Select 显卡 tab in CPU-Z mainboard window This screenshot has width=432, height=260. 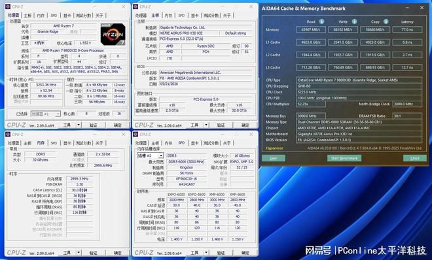(x=195, y=16)
